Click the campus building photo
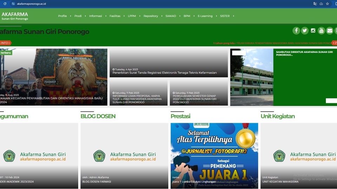This screenshot has width=337, height=189. pos(252,77)
